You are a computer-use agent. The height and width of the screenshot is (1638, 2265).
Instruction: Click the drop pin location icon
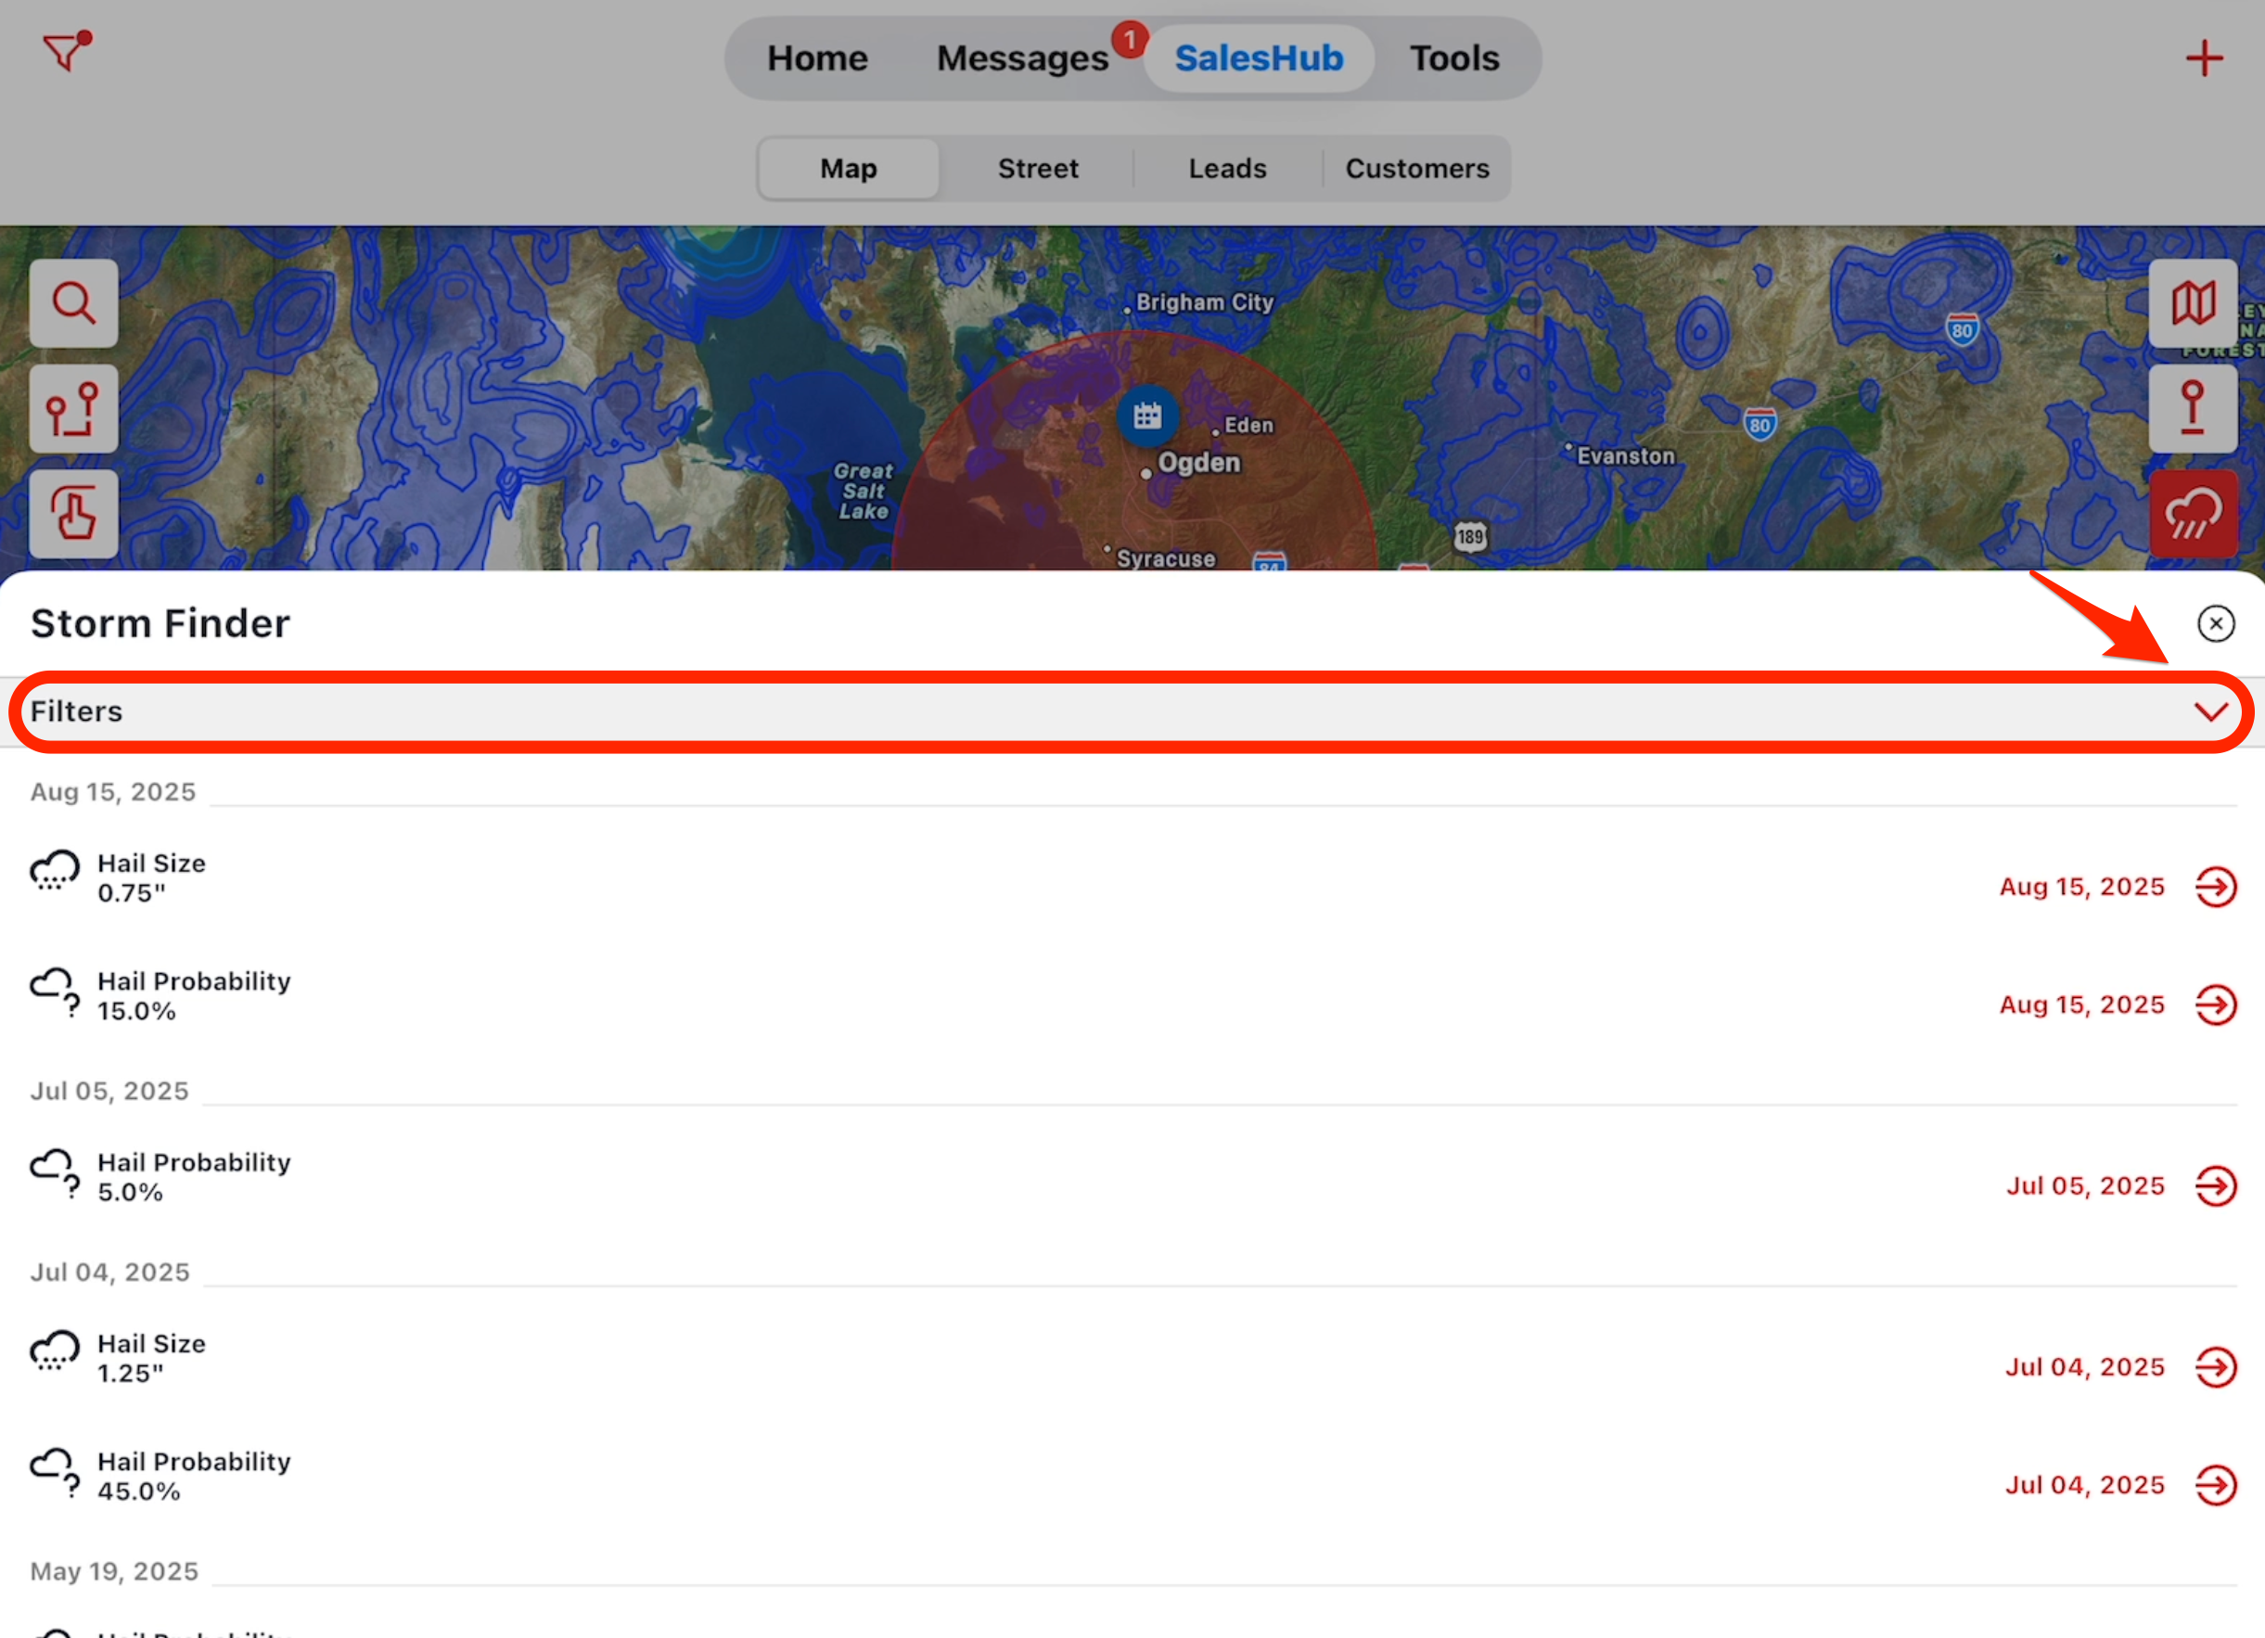tap(2192, 408)
